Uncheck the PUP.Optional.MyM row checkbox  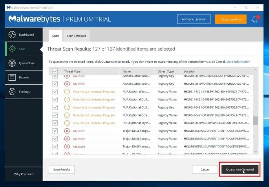(x=55, y=123)
